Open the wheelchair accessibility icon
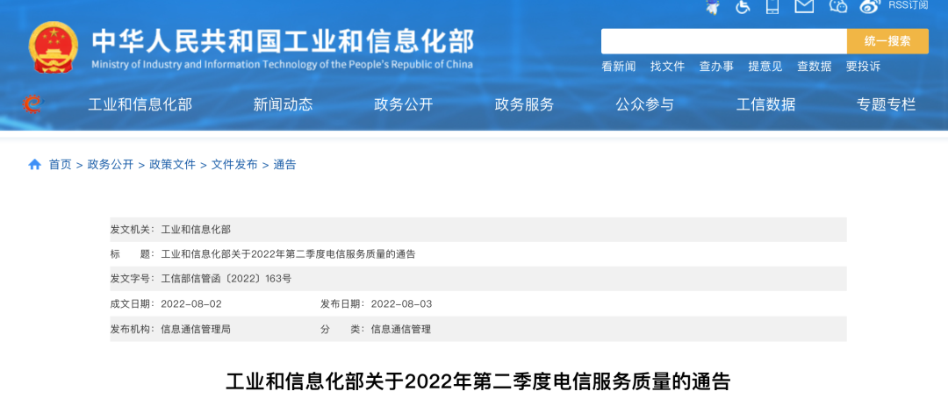The width and height of the screenshot is (948, 420). pyautogui.click(x=743, y=6)
